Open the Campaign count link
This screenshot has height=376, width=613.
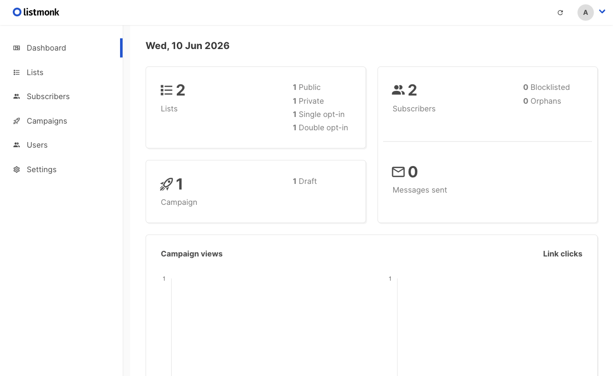click(179, 184)
